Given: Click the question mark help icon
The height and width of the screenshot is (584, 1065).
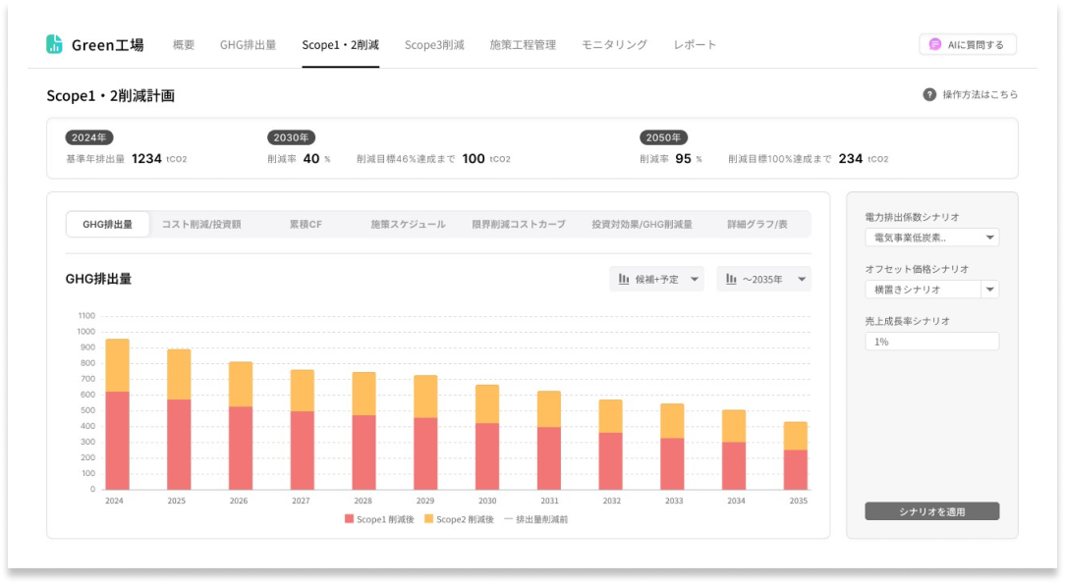Looking at the screenshot, I should (x=928, y=95).
